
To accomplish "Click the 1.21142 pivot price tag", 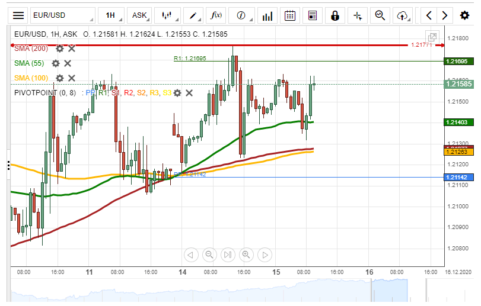I will 459,177.
